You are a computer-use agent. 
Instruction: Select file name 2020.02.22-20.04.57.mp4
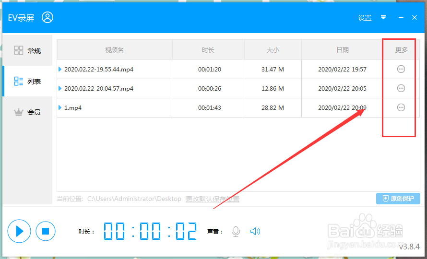coord(99,89)
